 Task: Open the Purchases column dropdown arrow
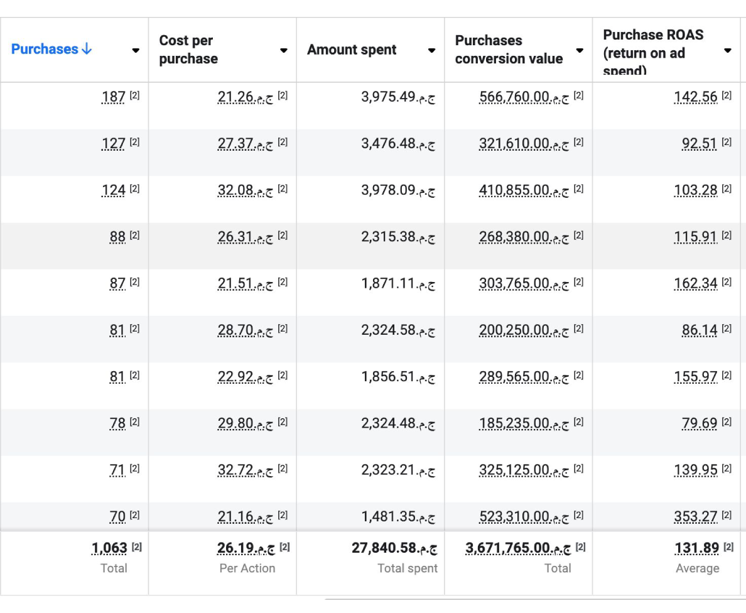click(x=136, y=50)
